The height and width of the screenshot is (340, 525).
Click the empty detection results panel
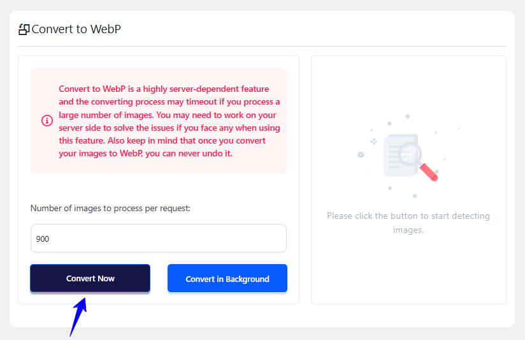click(408, 268)
